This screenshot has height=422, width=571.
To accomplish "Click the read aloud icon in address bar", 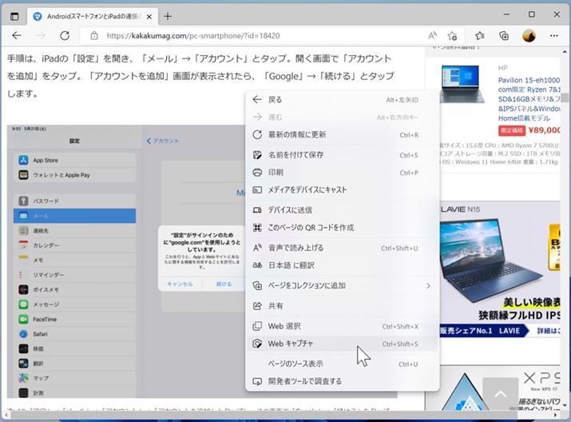I will 432,36.
